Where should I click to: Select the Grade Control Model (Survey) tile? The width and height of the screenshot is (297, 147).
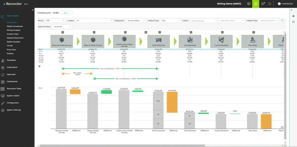coord(124,42)
